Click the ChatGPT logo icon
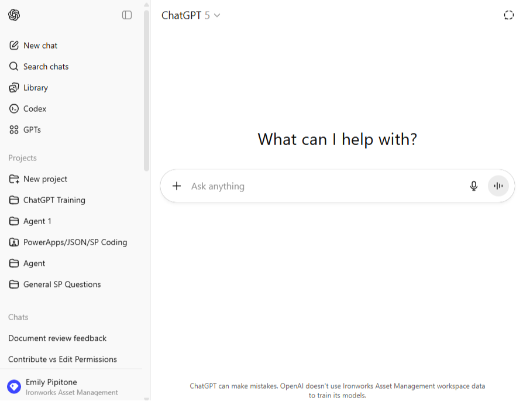The image size is (523, 401). pos(14,15)
